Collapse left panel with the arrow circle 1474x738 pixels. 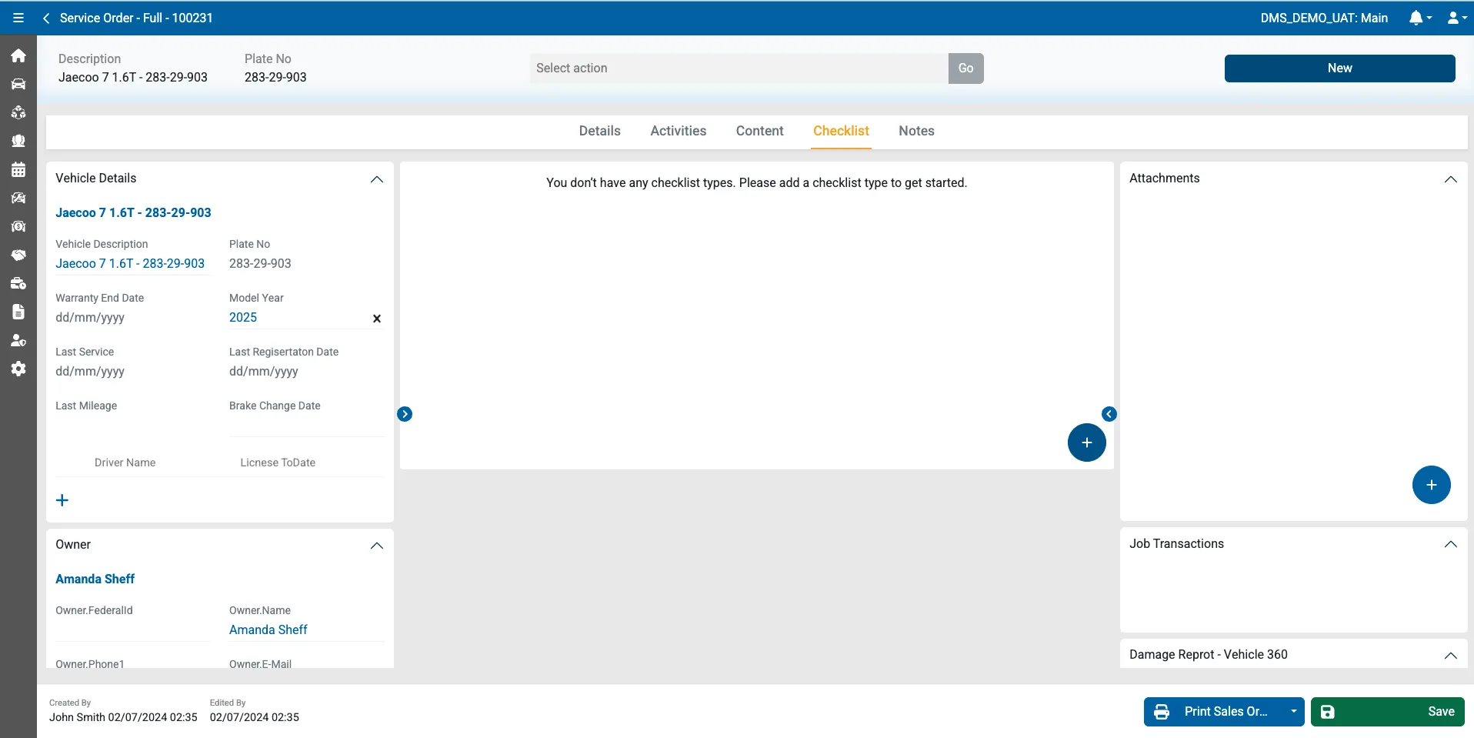pos(405,414)
